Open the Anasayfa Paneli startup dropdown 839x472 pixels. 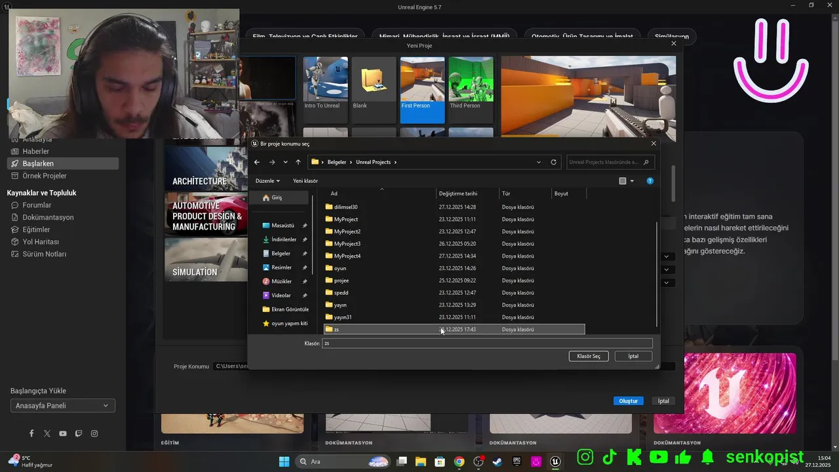(63, 406)
